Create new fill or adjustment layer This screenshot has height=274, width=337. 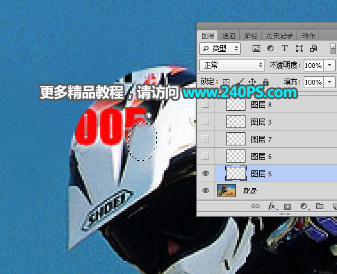[304, 206]
